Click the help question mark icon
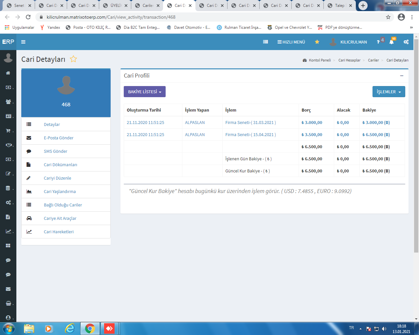419x335 pixels. [378, 42]
